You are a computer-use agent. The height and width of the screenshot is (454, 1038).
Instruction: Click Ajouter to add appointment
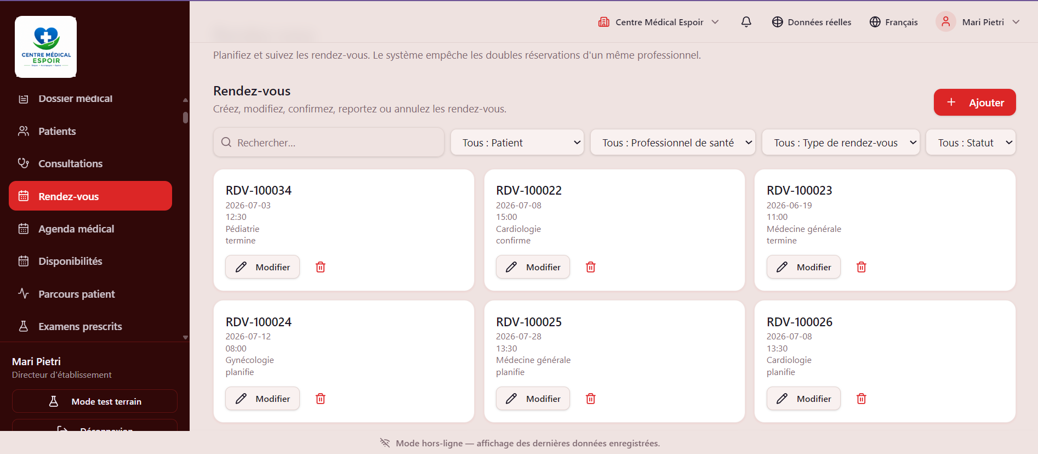click(974, 103)
